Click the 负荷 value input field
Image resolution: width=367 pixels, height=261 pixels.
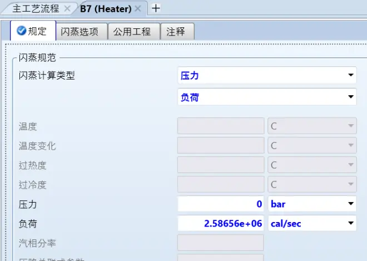(x=221, y=223)
